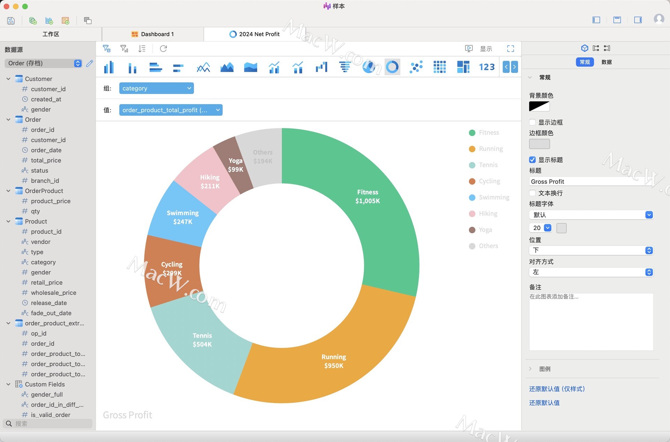Switch to the 2024 Net Profit tab
The height and width of the screenshot is (442, 670).
coord(254,34)
